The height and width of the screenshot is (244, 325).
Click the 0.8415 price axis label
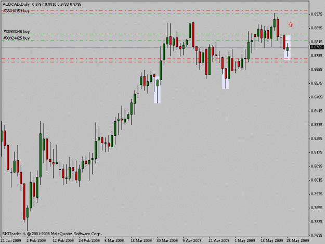pyautogui.click(x=317, y=111)
